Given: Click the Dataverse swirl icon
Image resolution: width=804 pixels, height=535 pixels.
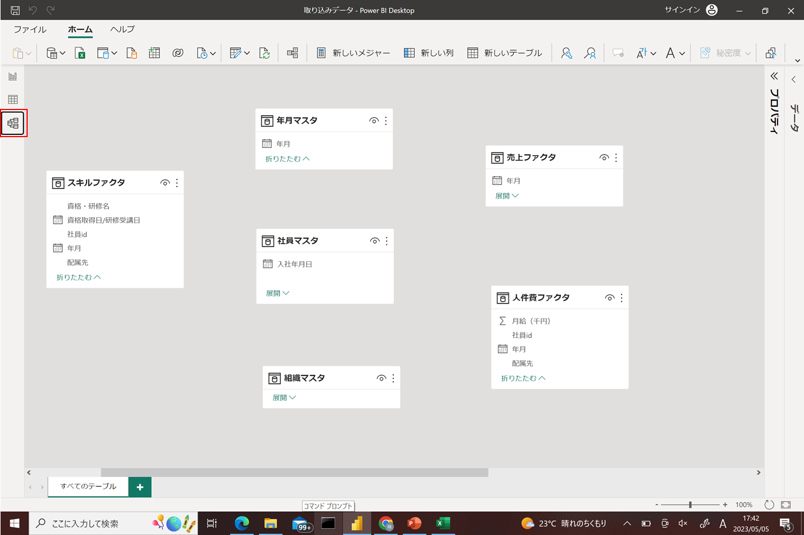Looking at the screenshot, I should pyautogui.click(x=178, y=53).
